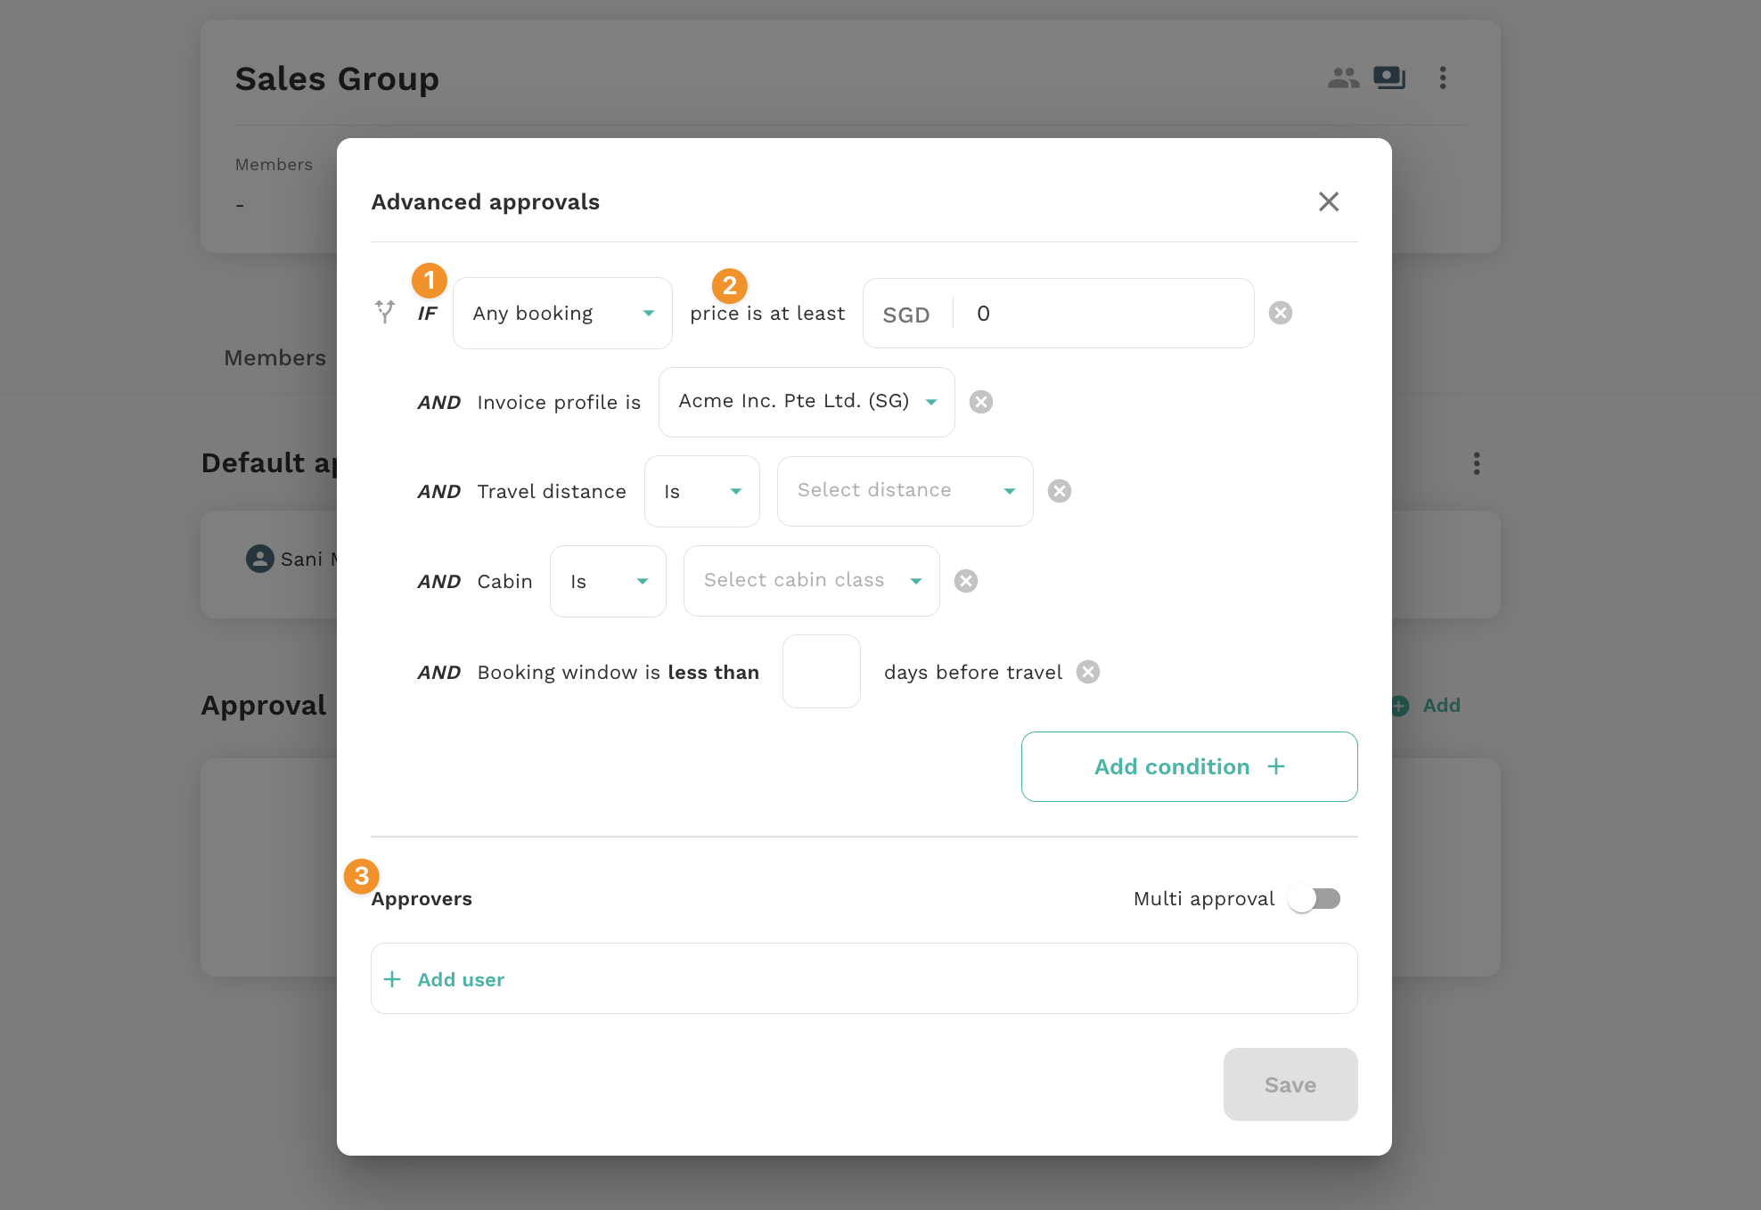Open the Select distance dropdown
This screenshot has width=1761, height=1210.
coord(905,491)
